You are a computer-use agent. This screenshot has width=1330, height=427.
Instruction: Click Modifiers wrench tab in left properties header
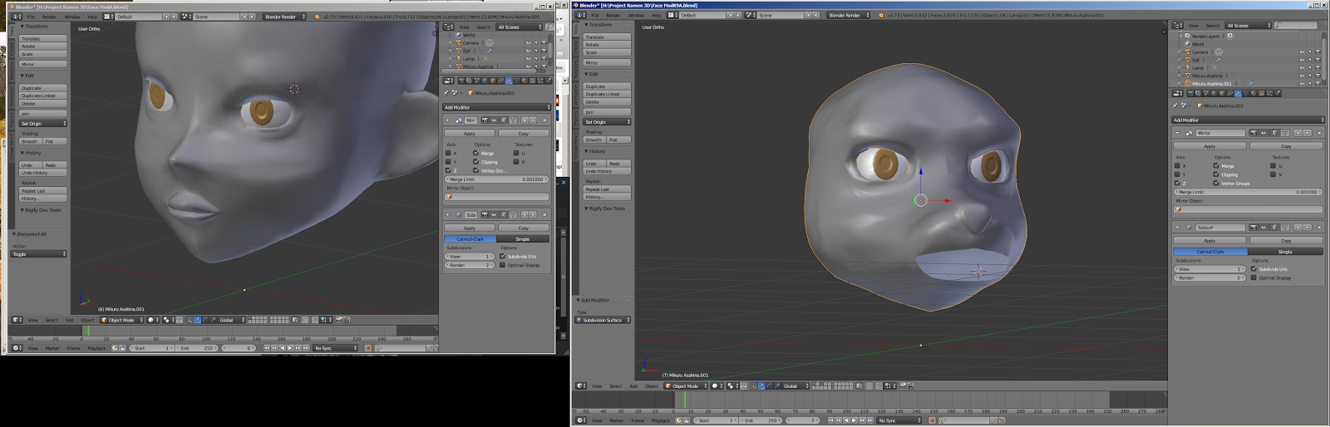[x=509, y=81]
